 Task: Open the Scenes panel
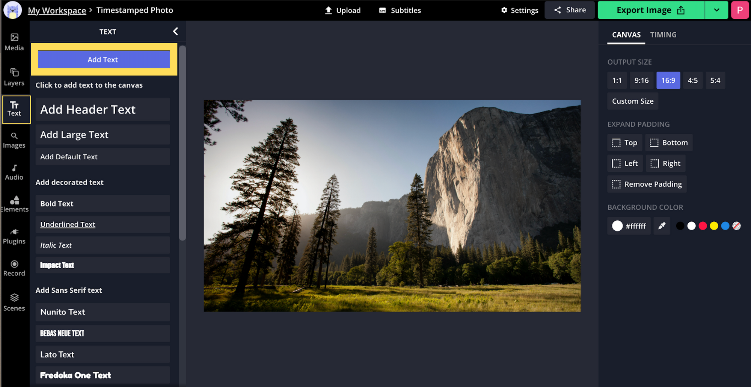pos(14,302)
